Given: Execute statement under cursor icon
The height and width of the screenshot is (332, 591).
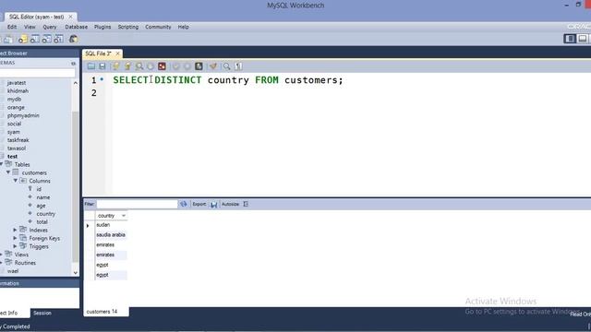Looking at the screenshot, I should pyautogui.click(x=127, y=66).
